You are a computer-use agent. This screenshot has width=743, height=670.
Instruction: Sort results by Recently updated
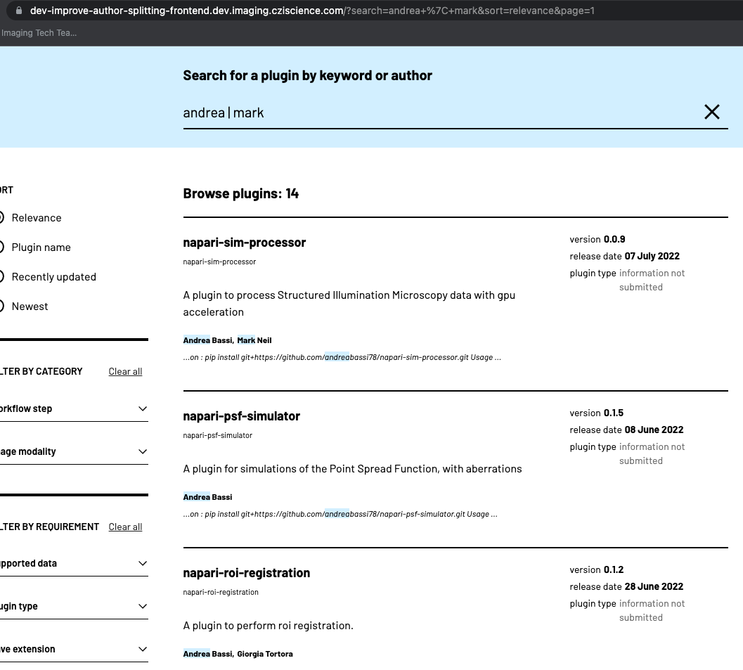click(53, 276)
